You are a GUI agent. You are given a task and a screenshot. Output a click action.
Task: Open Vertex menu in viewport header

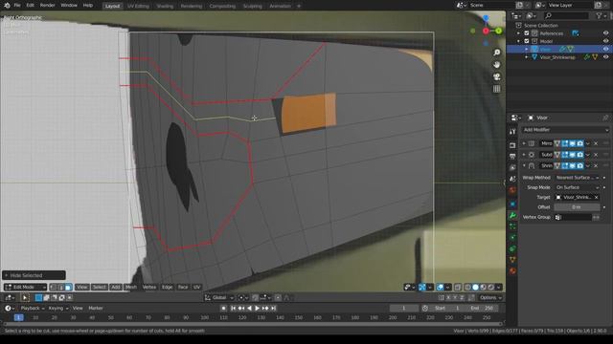(149, 287)
